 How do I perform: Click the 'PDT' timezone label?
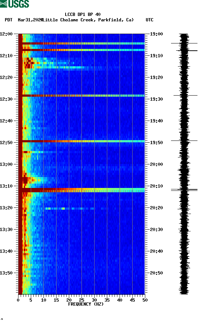point(8,20)
